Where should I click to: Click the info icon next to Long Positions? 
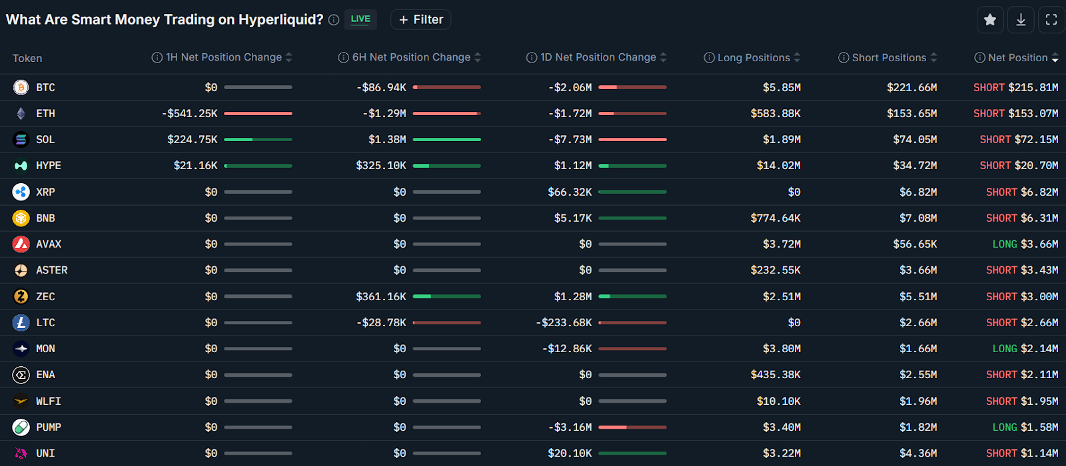(709, 58)
